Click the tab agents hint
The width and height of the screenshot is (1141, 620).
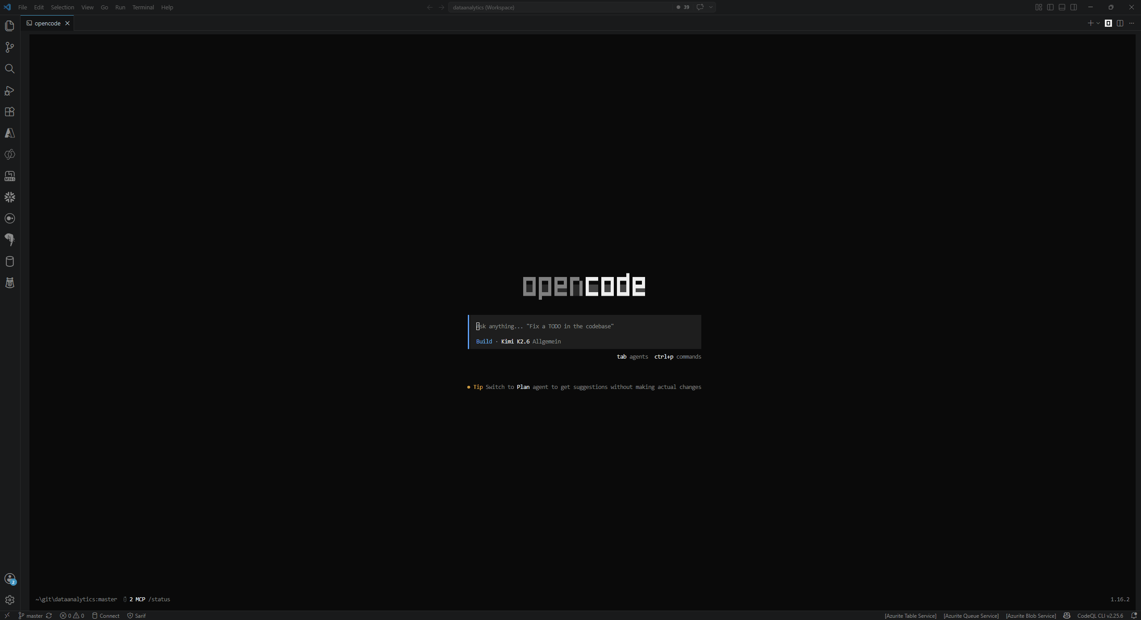(632, 356)
